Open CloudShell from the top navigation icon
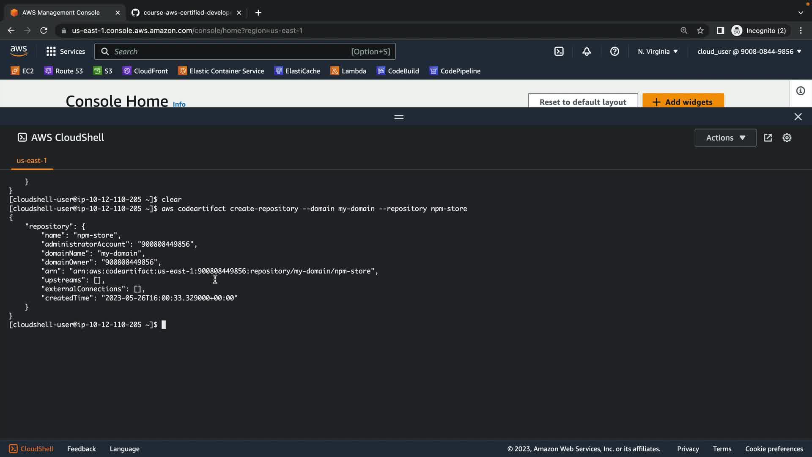The width and height of the screenshot is (812, 457). point(559,52)
